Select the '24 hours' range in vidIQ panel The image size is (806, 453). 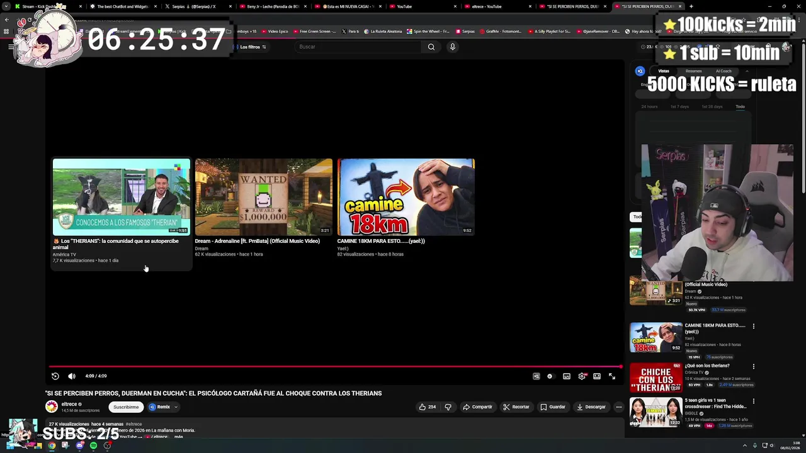[x=649, y=107]
